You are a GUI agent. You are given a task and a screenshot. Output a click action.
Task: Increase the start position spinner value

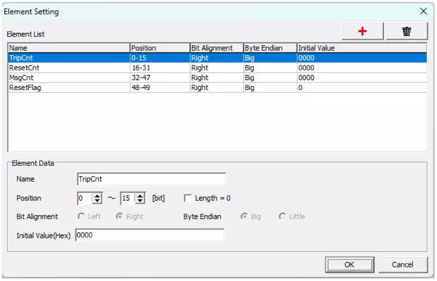pyautogui.click(x=97, y=196)
